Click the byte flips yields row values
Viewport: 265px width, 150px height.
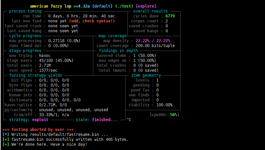pyautogui.click(x=54, y=85)
